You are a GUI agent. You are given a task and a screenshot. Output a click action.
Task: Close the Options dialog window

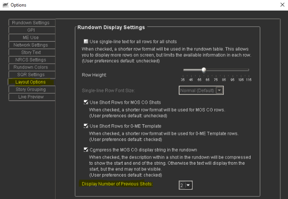click(282, 5)
